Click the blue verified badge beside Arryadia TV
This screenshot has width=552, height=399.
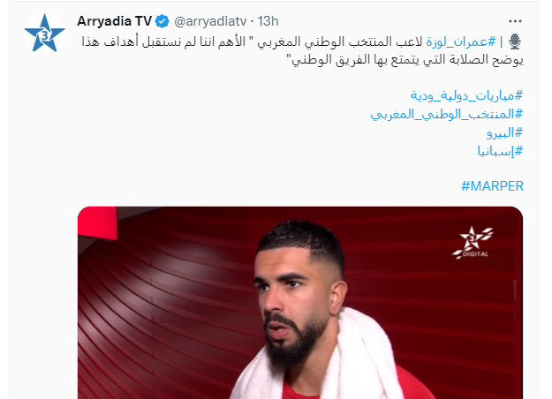point(163,21)
